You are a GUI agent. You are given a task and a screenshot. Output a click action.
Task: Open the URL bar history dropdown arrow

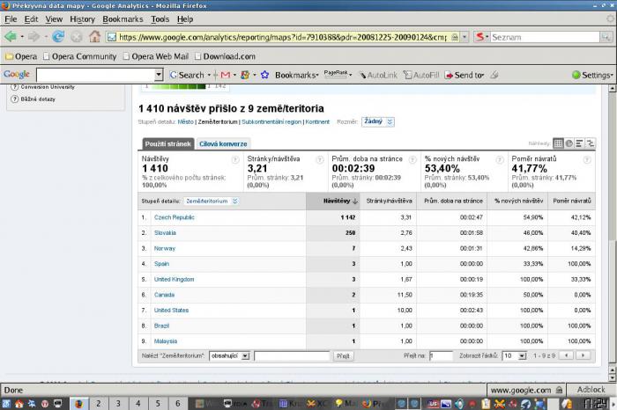point(465,37)
